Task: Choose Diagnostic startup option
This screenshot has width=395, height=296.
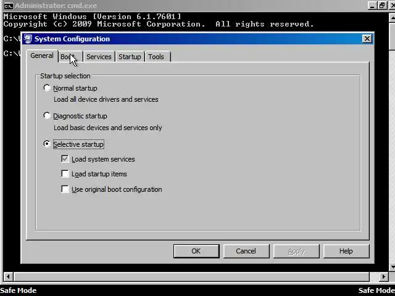Action: click(x=47, y=115)
